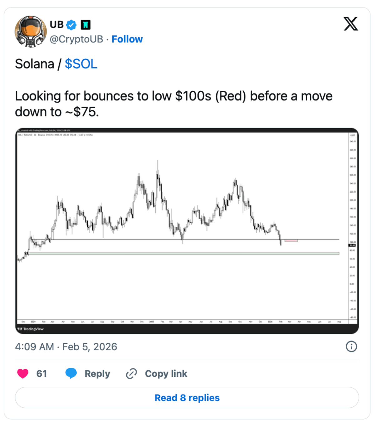Screen dimensions: 375x424
Task: Click the 61 likes count
Action: pyautogui.click(x=42, y=374)
